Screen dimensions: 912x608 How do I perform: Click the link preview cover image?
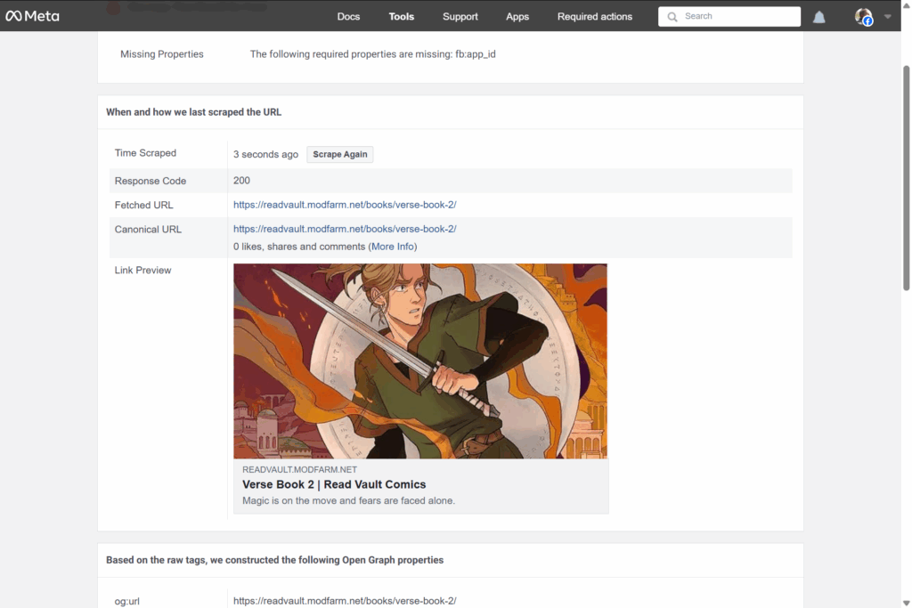point(420,361)
